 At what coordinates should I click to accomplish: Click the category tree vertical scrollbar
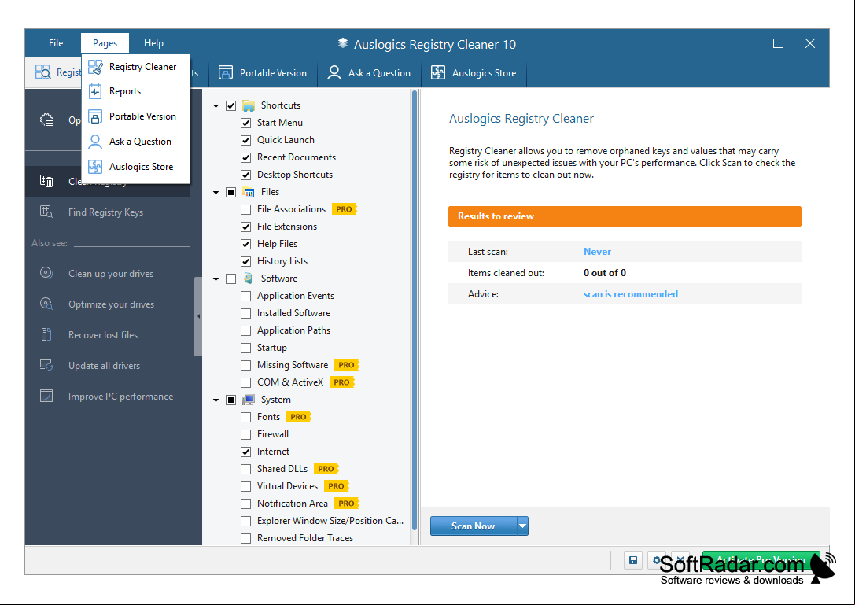tap(415, 311)
